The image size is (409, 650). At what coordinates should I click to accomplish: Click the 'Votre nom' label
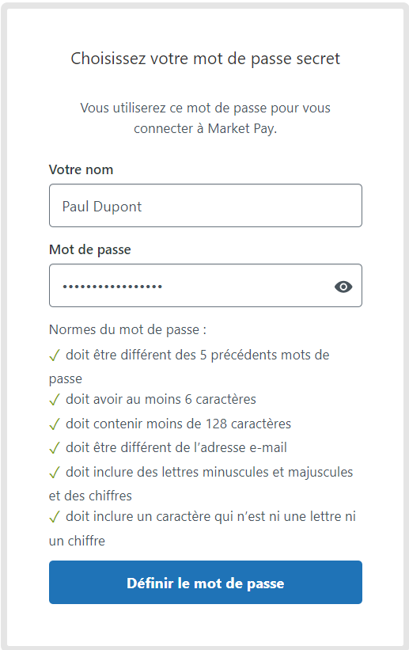click(81, 169)
